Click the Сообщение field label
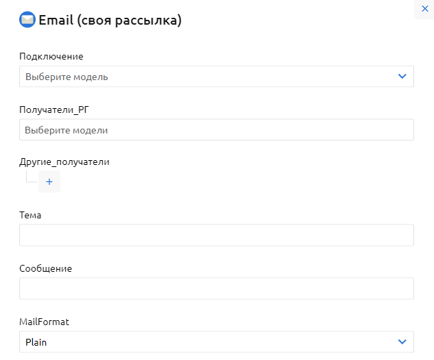The image size is (434, 360). tap(45, 268)
